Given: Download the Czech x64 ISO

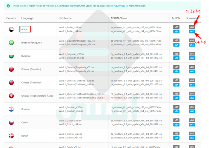Looking at the screenshot, I should click(x=192, y=125).
